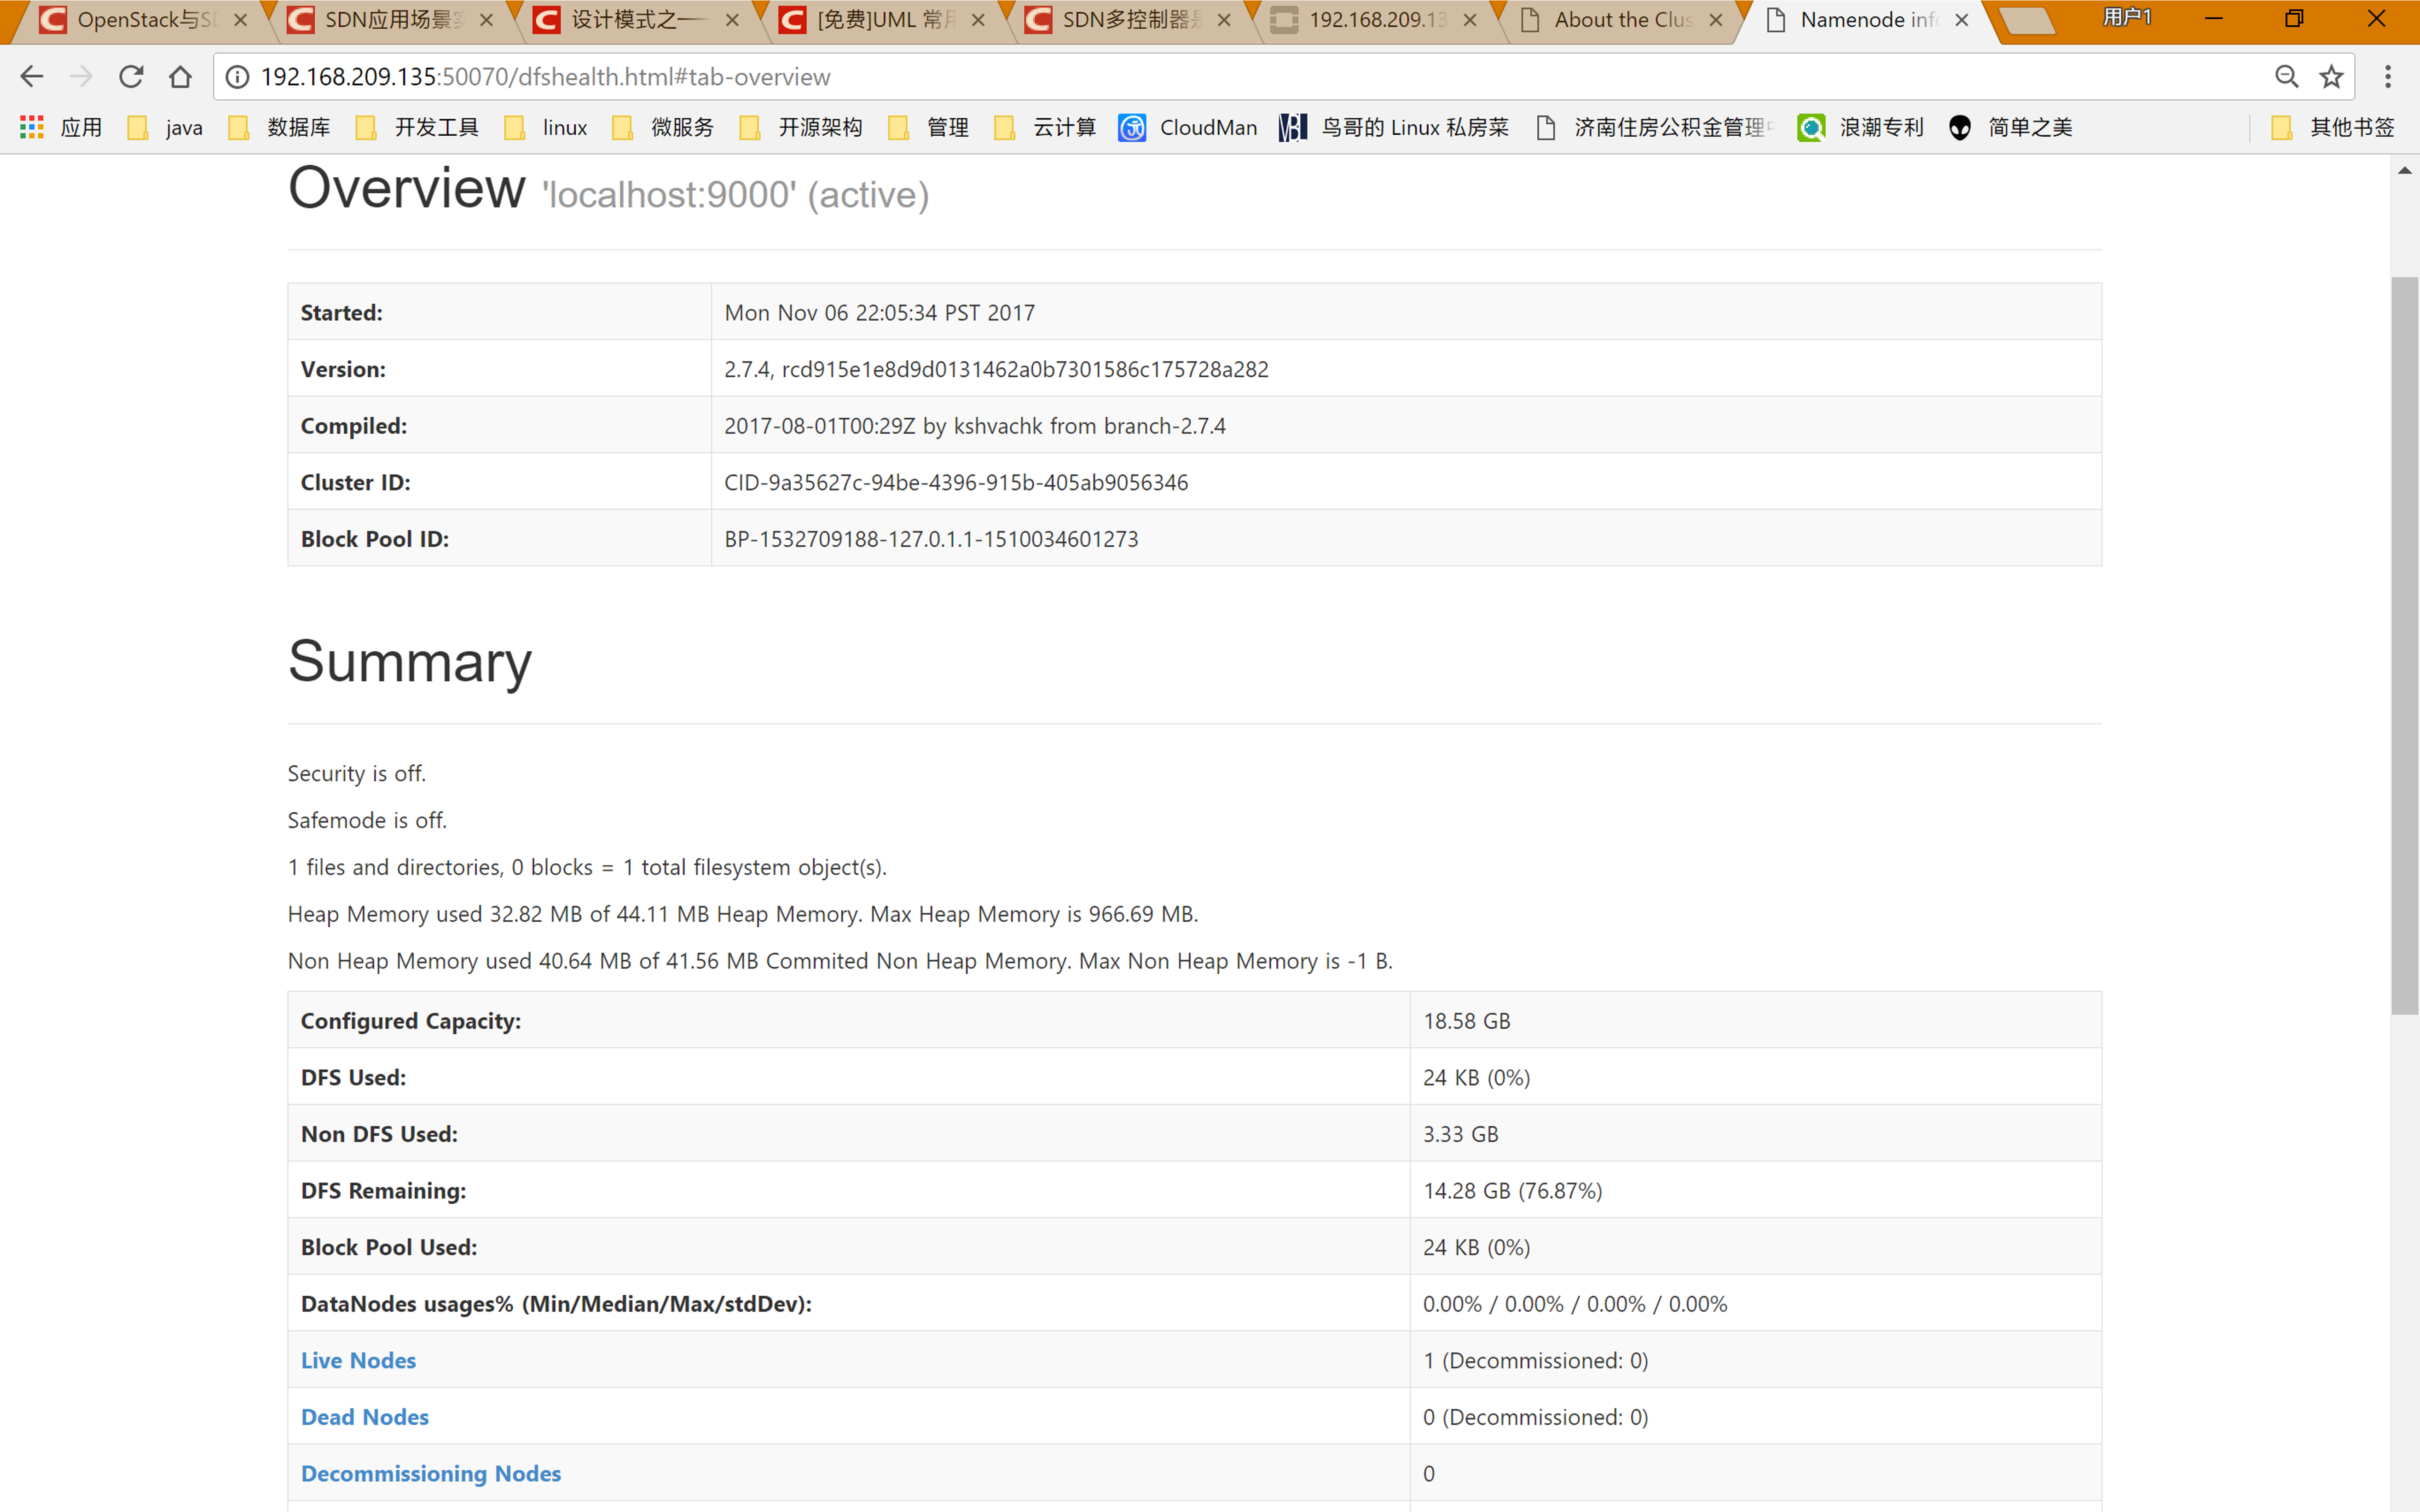
Task: Click the Cluster ID value CID-9a35627c
Action: (x=956, y=482)
